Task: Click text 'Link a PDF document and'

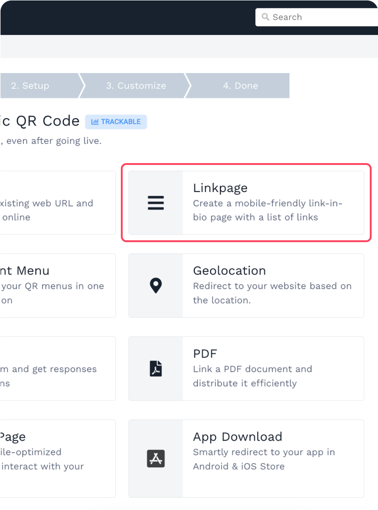Action: click(253, 369)
